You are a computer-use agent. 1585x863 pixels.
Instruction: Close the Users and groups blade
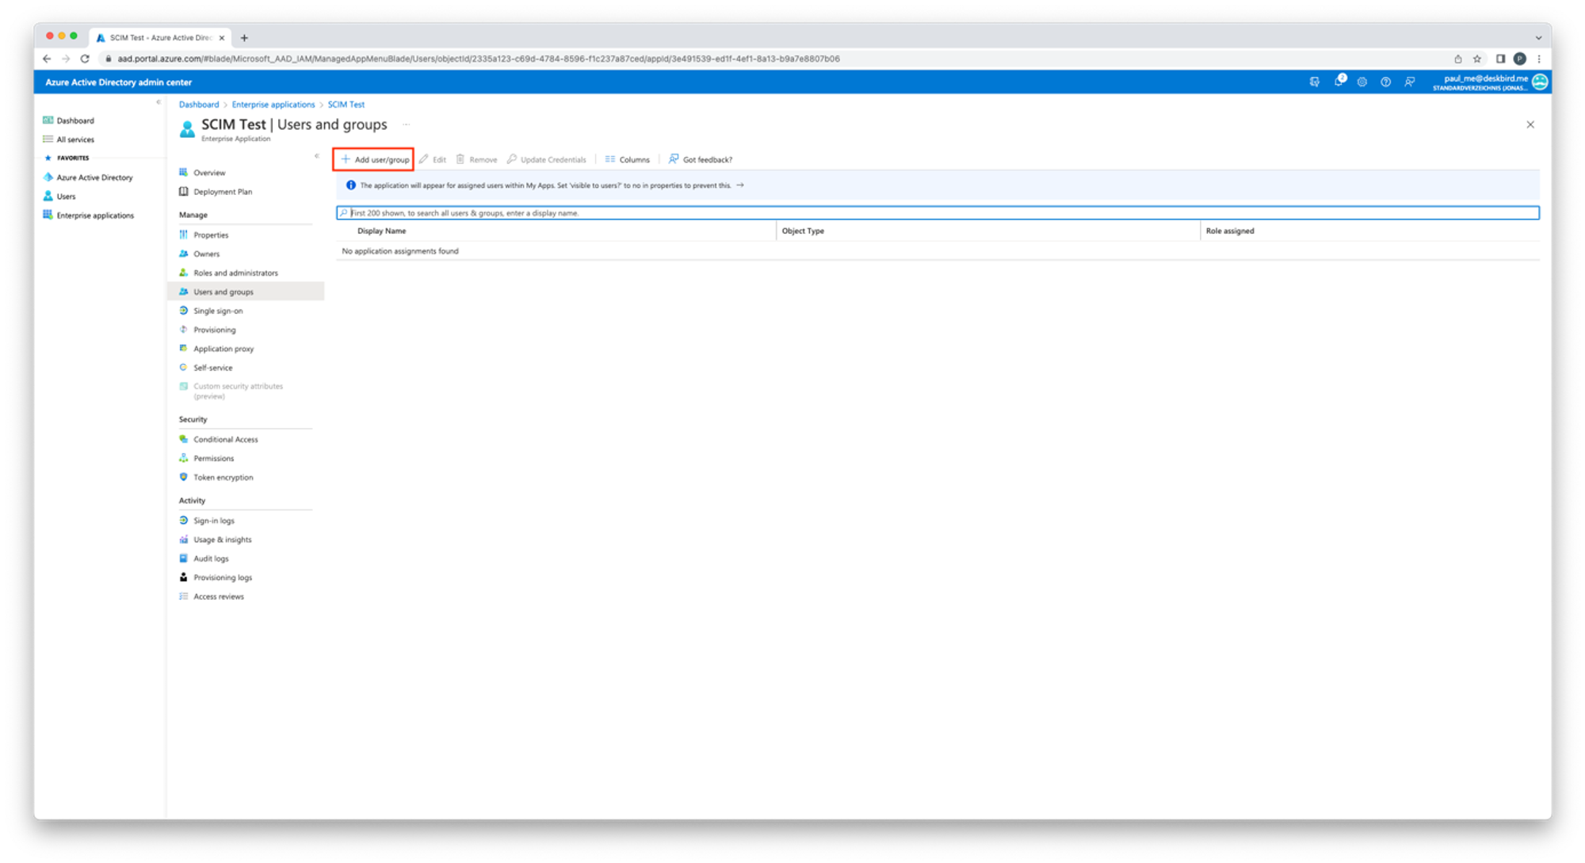pos(1530,124)
